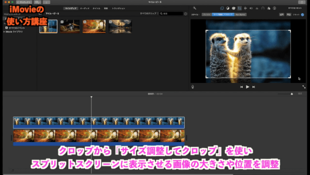Open the clip information icon
The image size is (310, 175).
click(275, 8)
